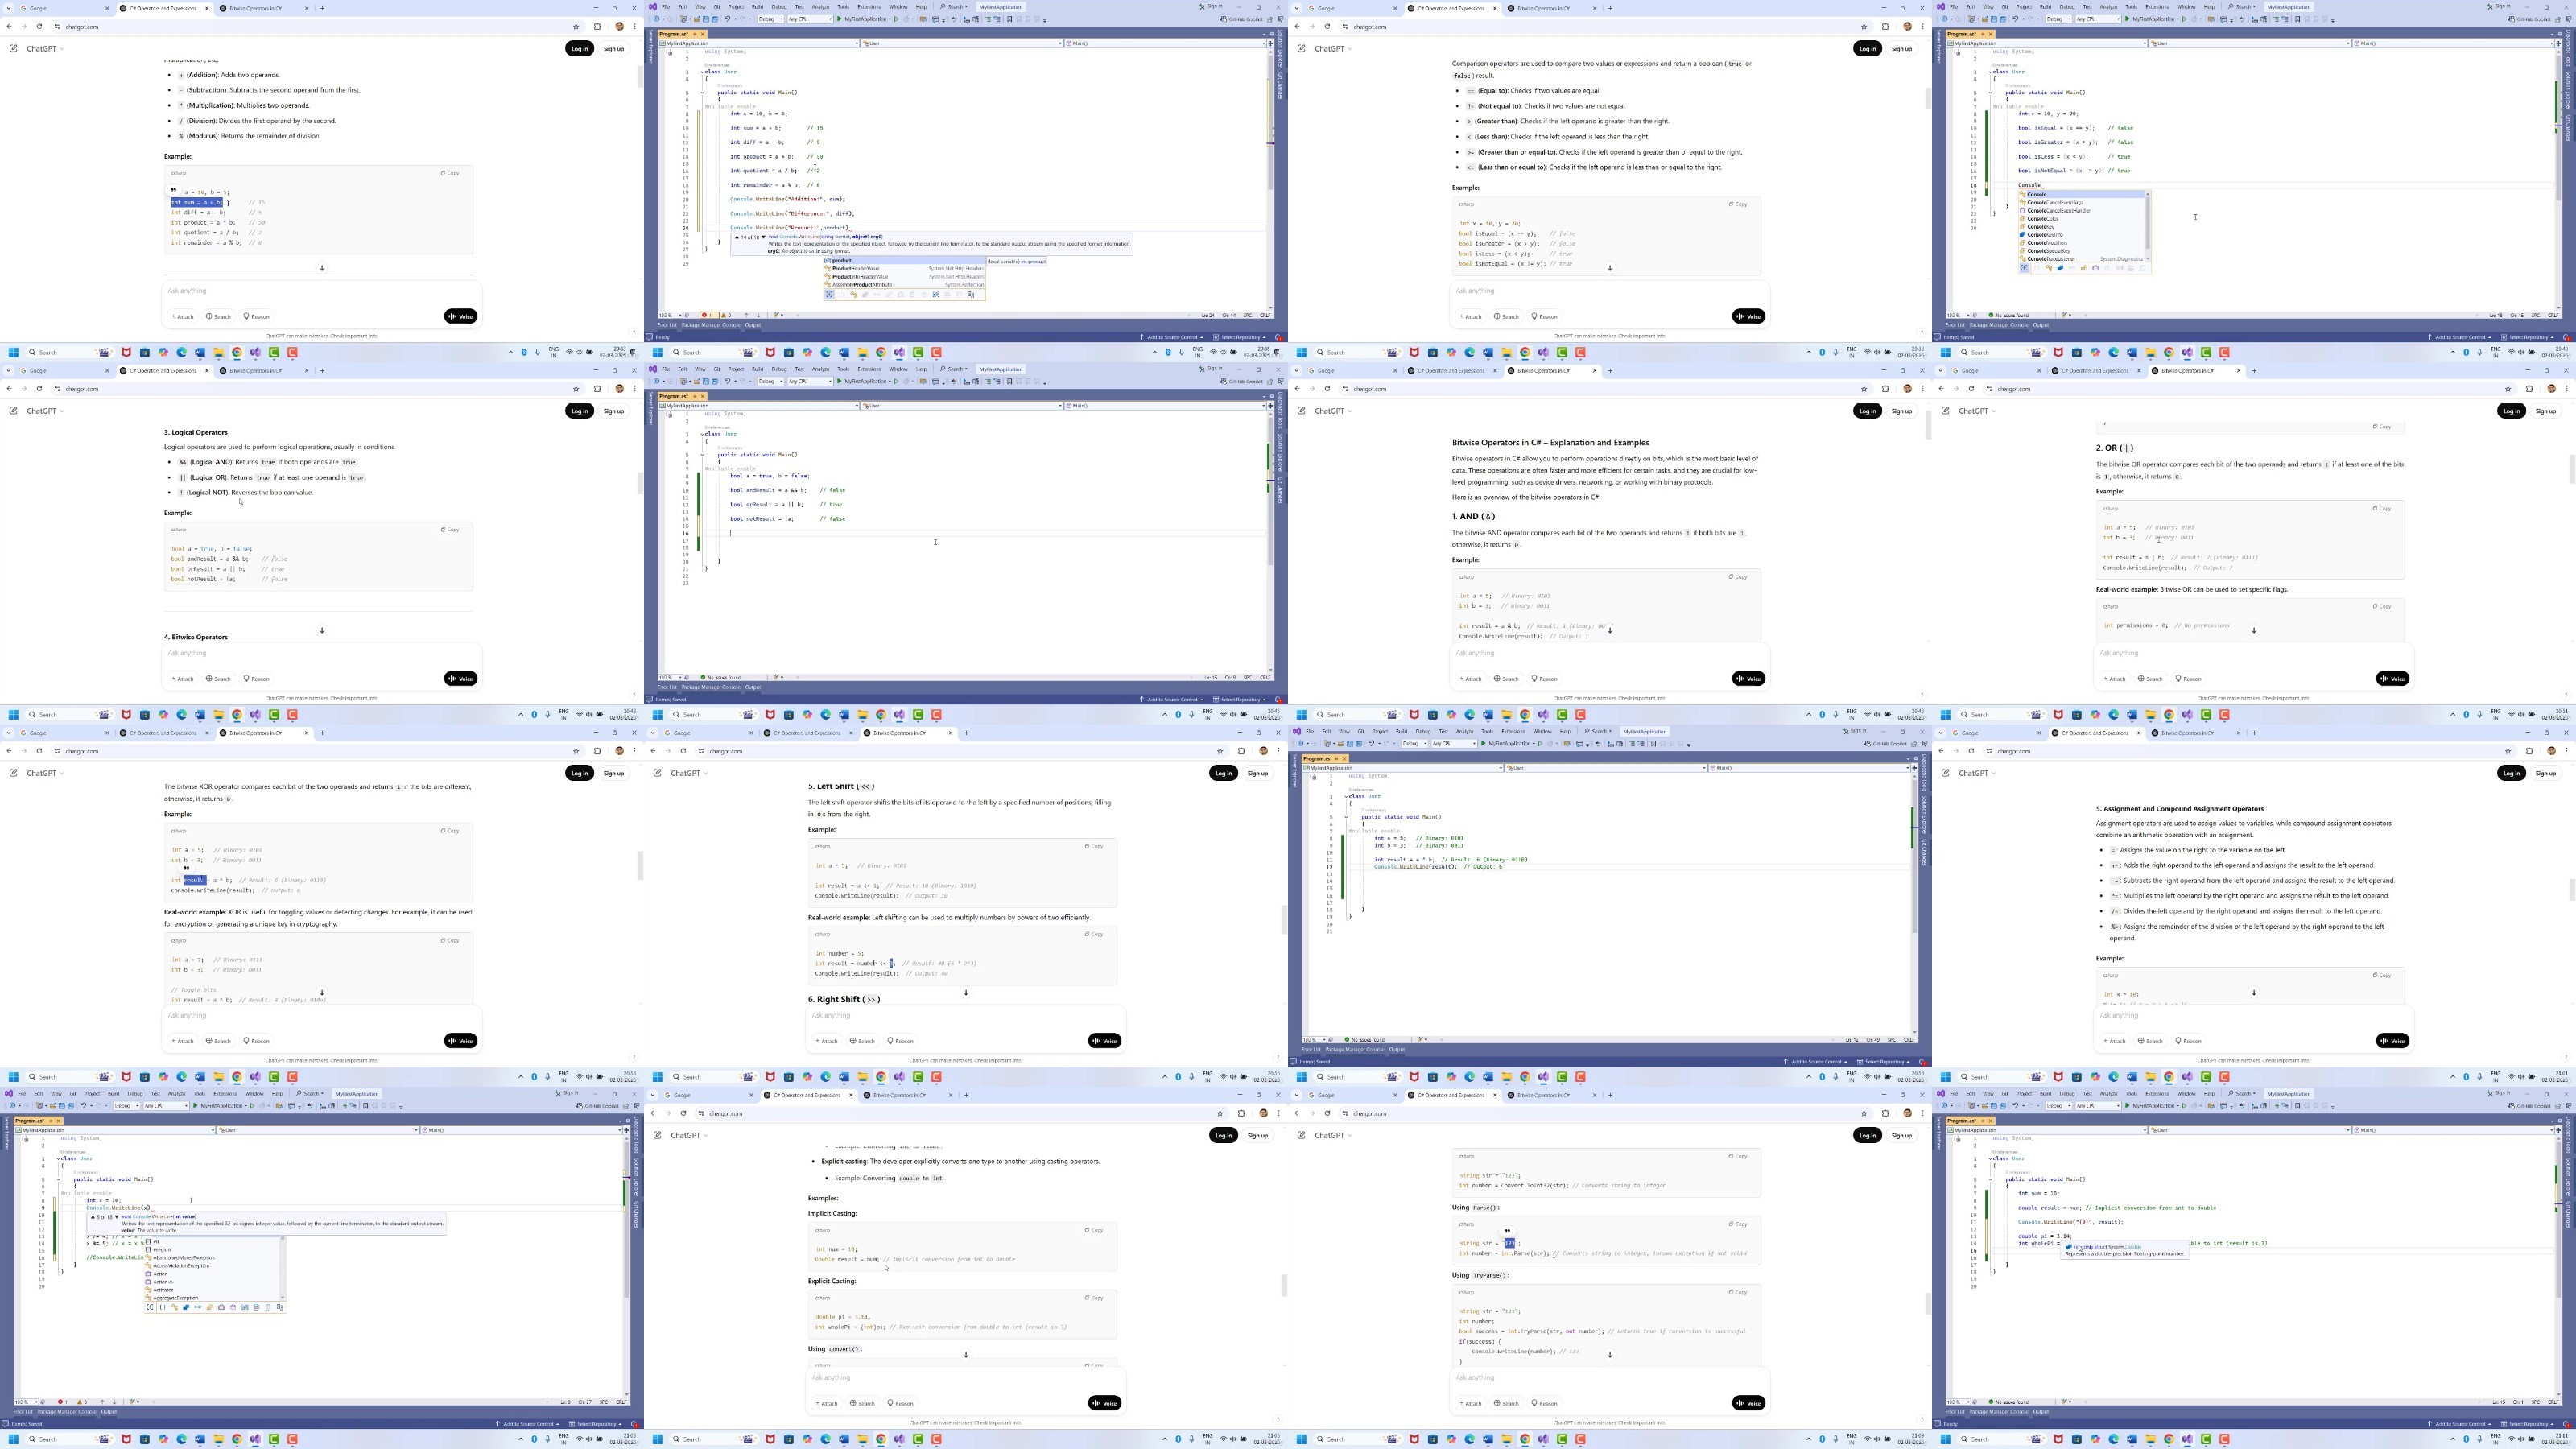
Task: Click 'Ask anything' input on Assignment Operators page
Action: click(x=2253, y=1016)
